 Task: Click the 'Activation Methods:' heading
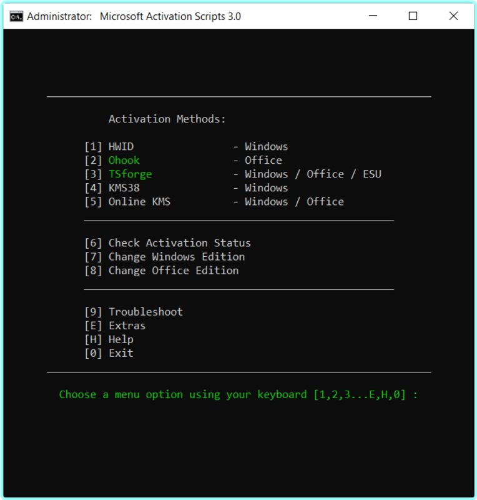tap(167, 119)
